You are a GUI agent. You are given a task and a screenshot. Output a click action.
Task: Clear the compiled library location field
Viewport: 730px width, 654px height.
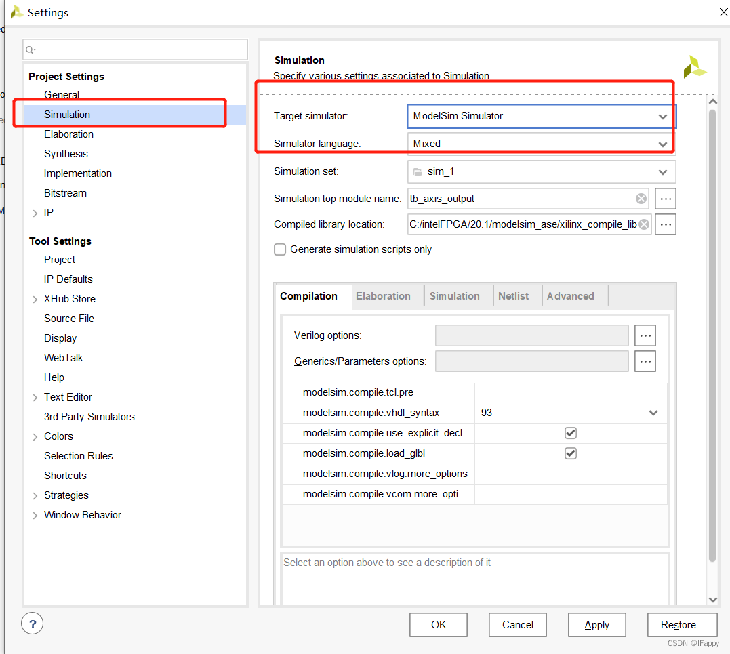[x=644, y=224]
